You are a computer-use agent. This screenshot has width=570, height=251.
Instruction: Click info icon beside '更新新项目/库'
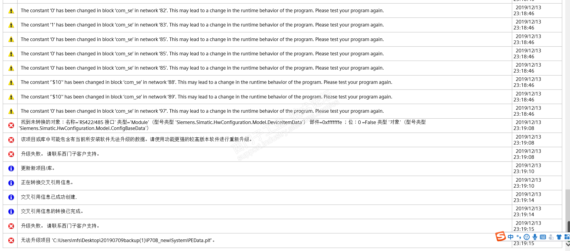click(11, 168)
